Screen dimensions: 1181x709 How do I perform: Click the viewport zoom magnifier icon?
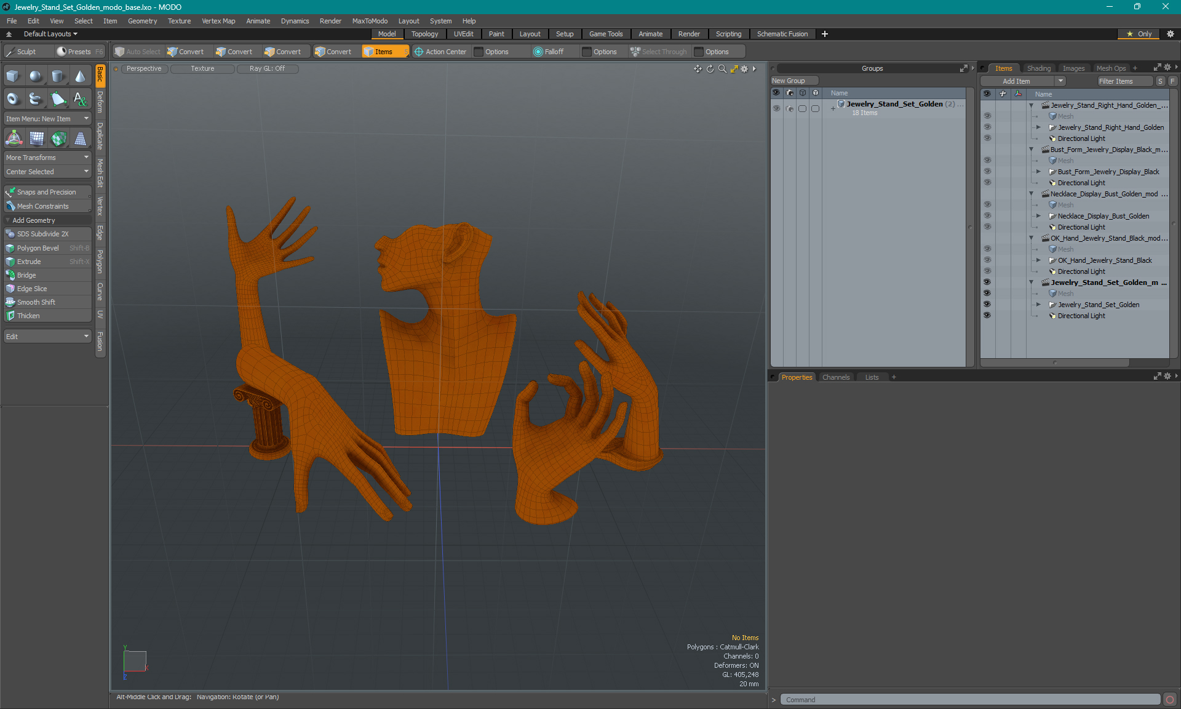(x=722, y=69)
